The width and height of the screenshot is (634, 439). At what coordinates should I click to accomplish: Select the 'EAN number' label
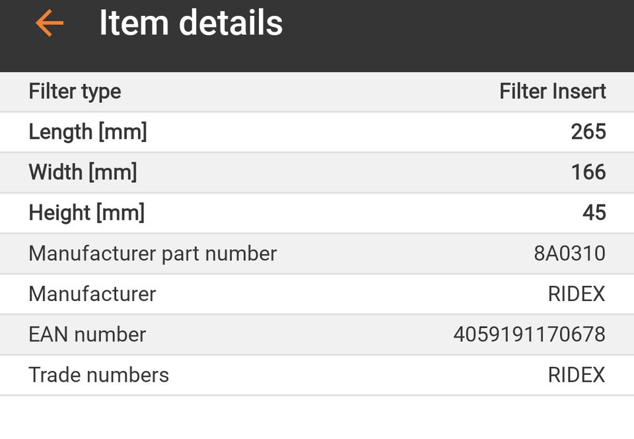tap(87, 334)
